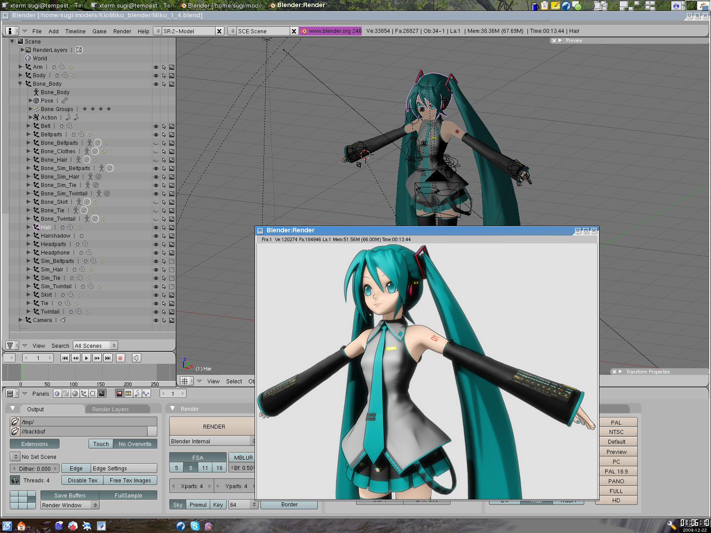The height and width of the screenshot is (533, 711).
Task: Toggle visibility eye for Arm object
Action: click(x=156, y=67)
